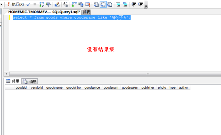Click the goodsprice column header

(x=92, y=87)
